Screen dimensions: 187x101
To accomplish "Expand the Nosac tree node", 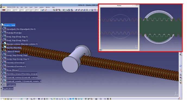I will 1,70.
